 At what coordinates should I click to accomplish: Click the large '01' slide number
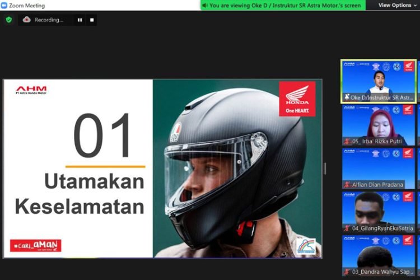tap(102, 136)
